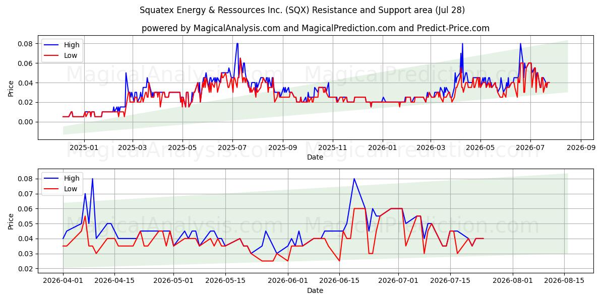Screen dimensions: 605x302
Task: Click '2026-04-15' tick label on bottom chart
Action: point(114,281)
